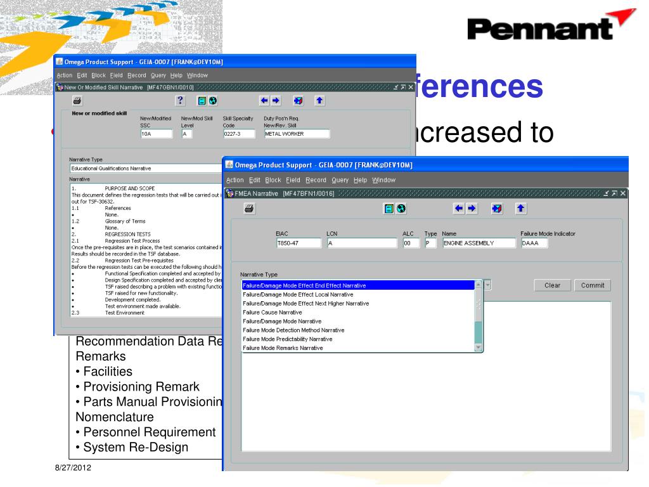The width and height of the screenshot is (649, 487).
Task: Click the REGRESSION TESTS line in skill narrative
Action: [127, 234]
